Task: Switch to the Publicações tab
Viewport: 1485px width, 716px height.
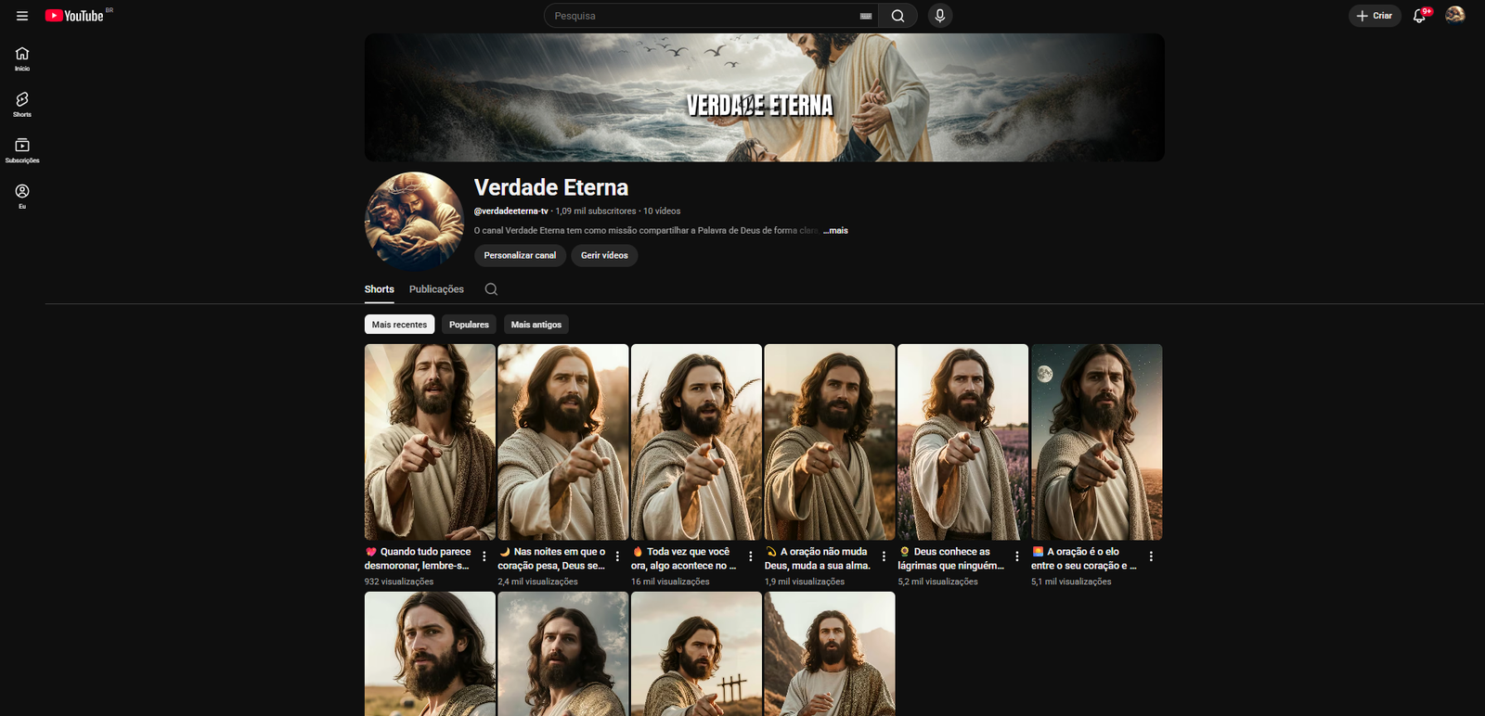Action: [436, 289]
